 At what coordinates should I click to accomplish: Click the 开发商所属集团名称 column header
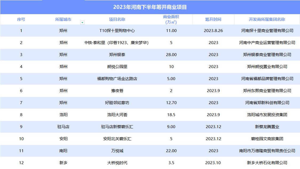(x=267, y=19)
